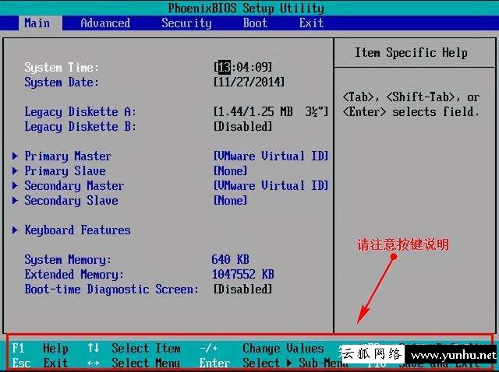Change the Legacy Diskette B Disabled value

[x=242, y=126]
